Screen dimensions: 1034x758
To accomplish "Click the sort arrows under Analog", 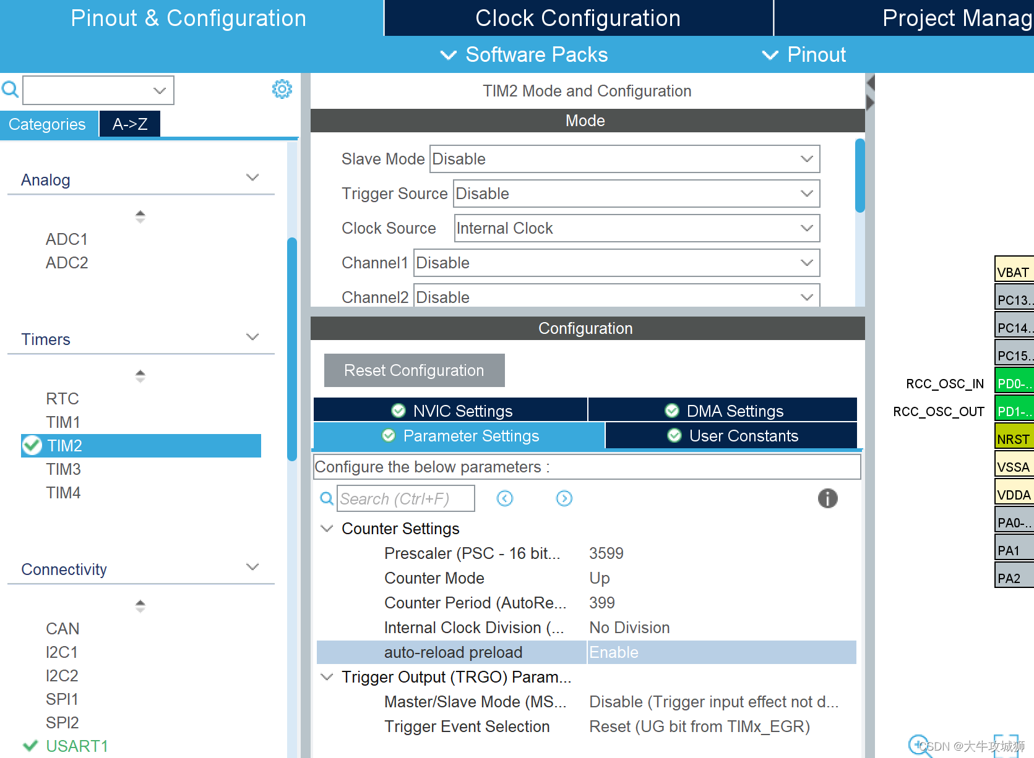I will (140, 216).
